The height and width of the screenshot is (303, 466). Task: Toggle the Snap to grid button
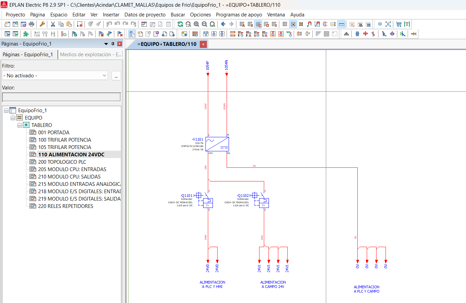click(x=293, y=24)
